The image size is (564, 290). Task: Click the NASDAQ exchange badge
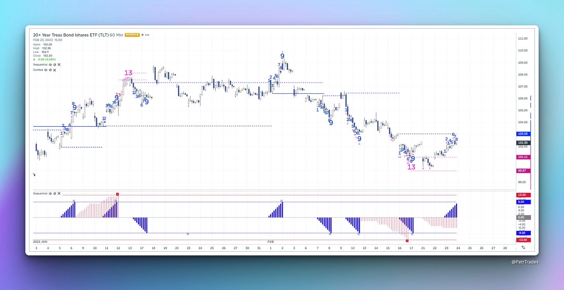132,35
